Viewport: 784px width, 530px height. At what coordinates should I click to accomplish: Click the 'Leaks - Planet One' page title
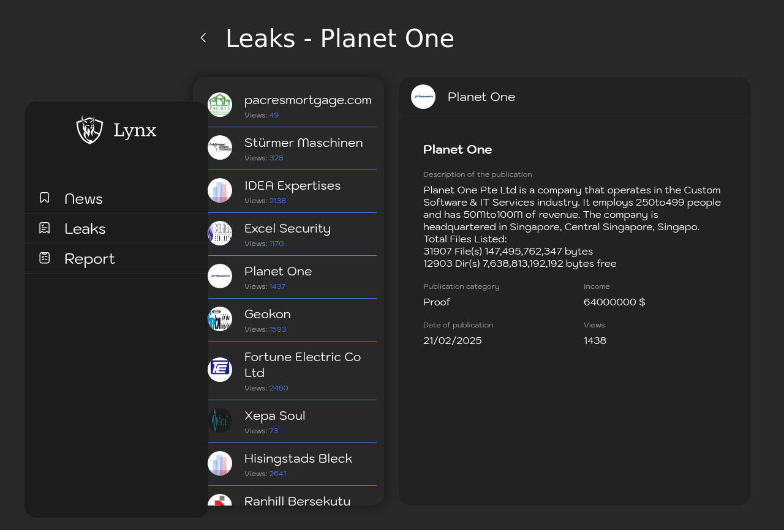click(x=340, y=39)
